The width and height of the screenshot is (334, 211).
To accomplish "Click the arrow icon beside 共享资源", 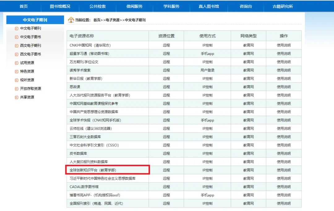I will tap(17, 97).
